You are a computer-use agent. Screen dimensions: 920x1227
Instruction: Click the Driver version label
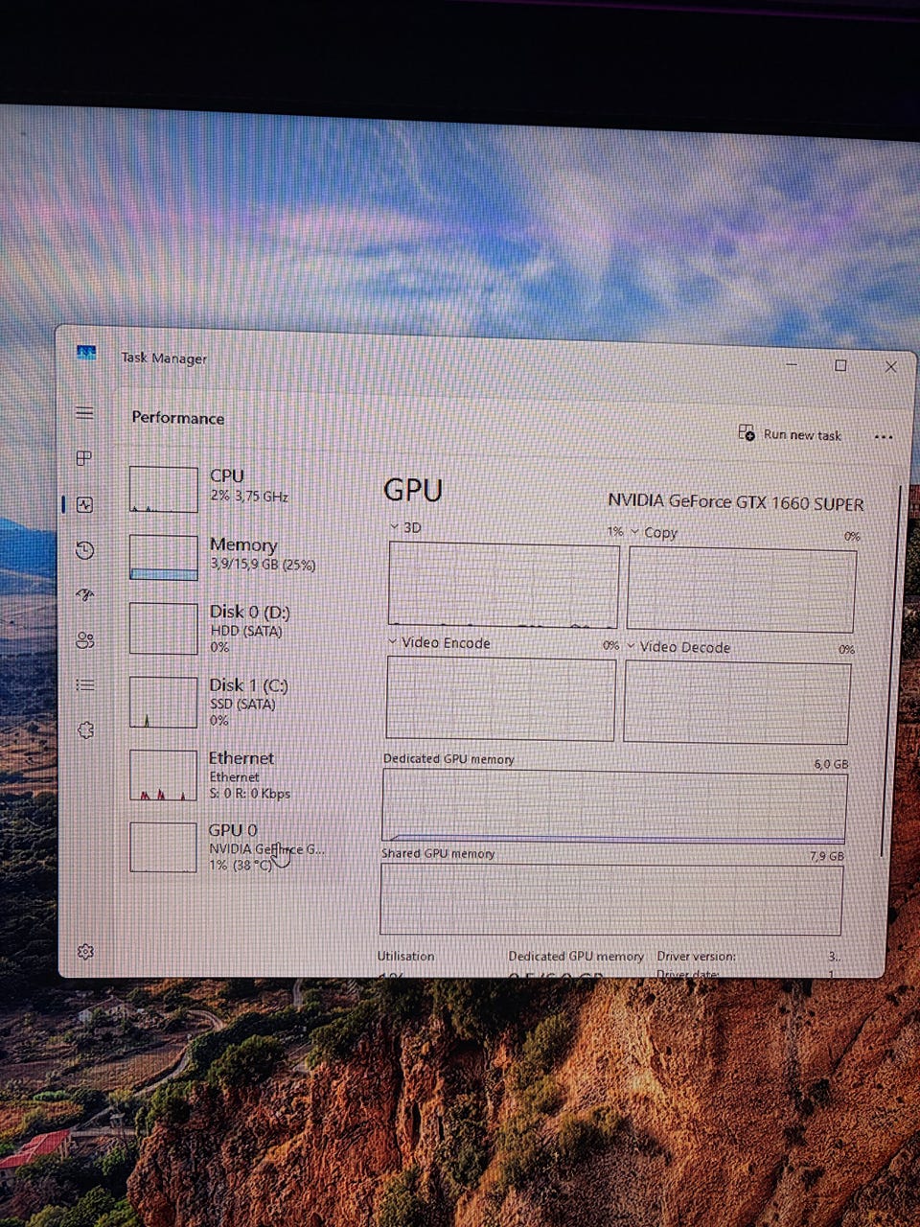[697, 957]
